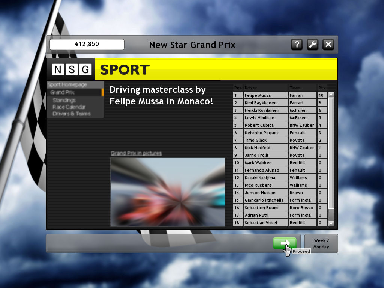Viewport: 384px width, 288px height.
Task: Open Sport Homepage menu item
Action: tap(67, 85)
